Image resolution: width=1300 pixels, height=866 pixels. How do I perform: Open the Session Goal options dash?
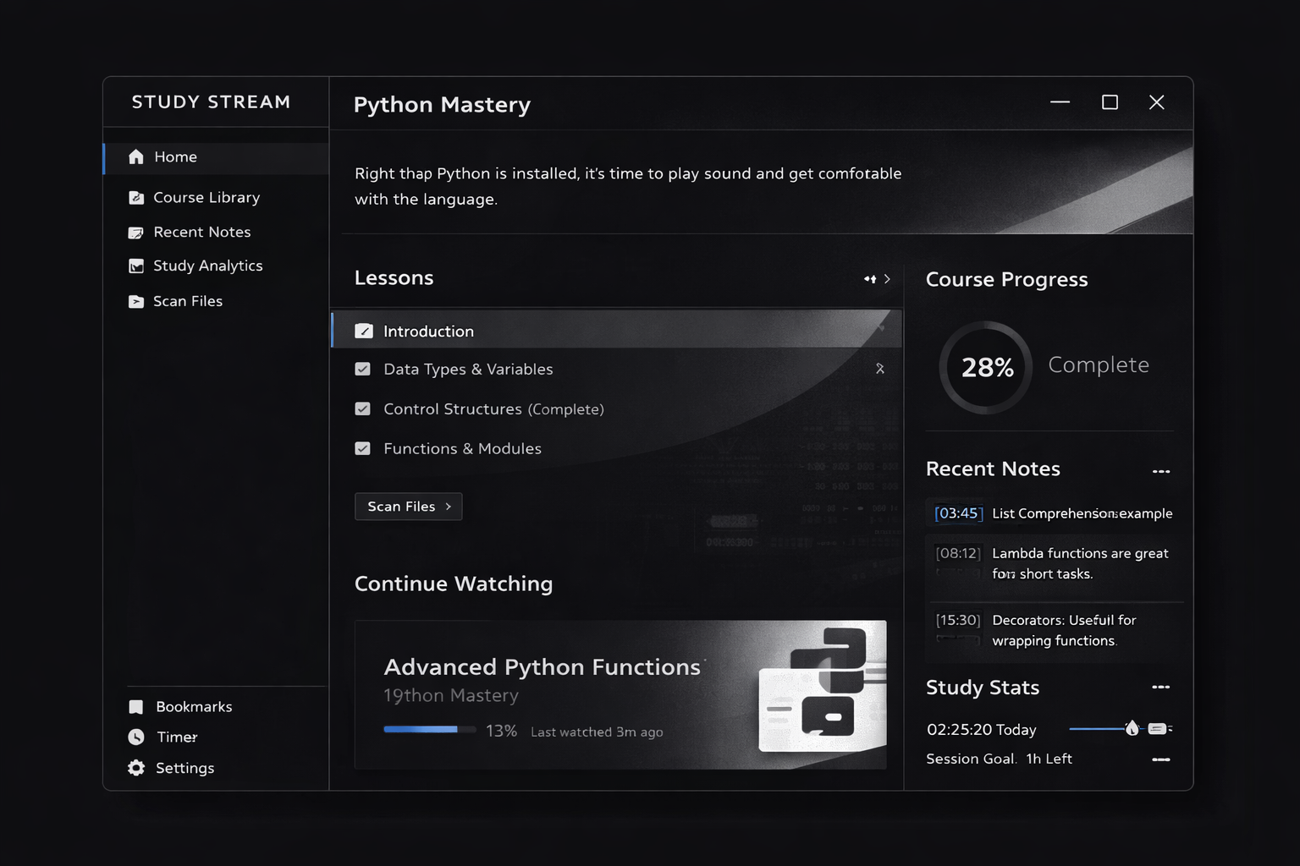1161,759
